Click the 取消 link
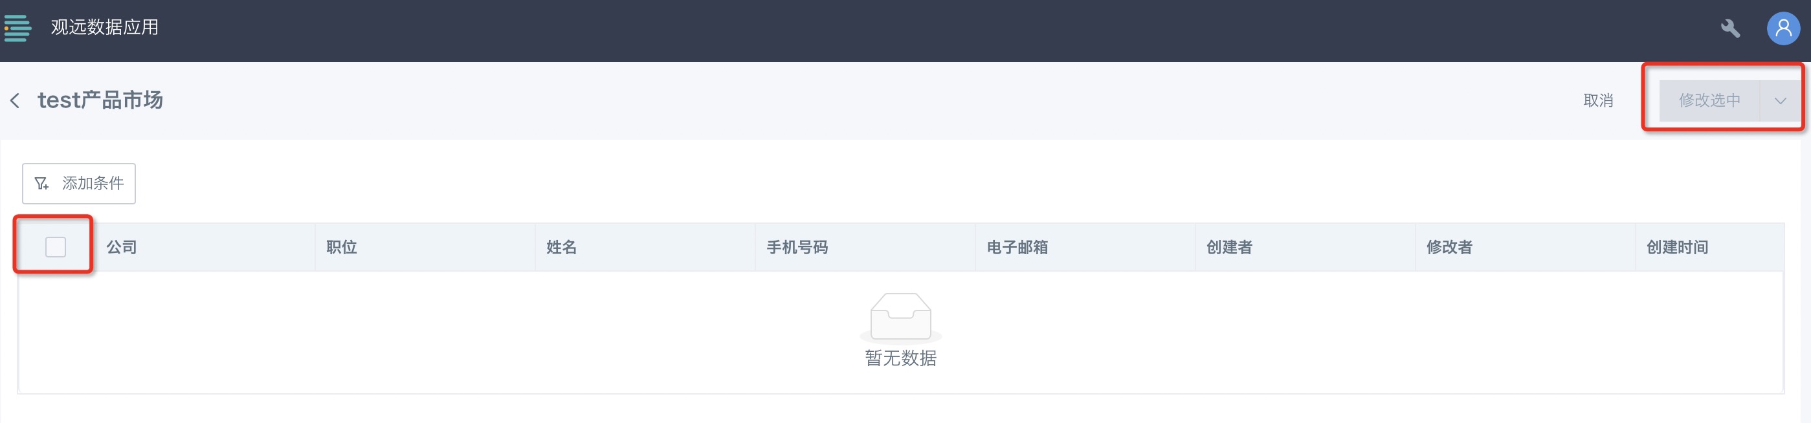1811x423 pixels. 1598,100
